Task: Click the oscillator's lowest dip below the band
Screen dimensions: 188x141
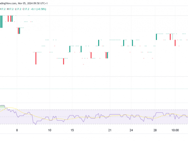Action: [35, 124]
